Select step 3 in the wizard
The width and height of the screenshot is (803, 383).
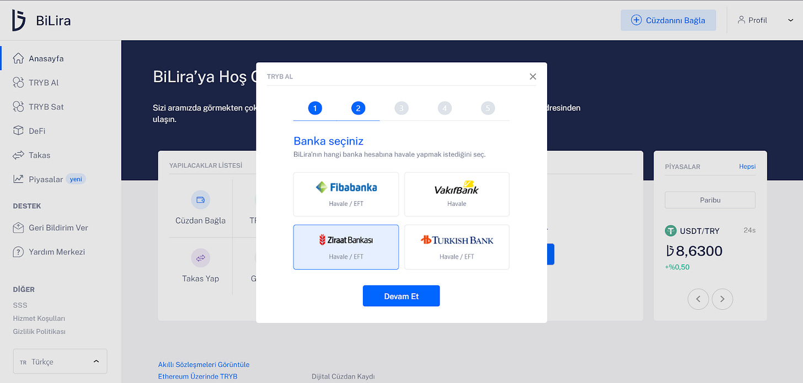401,108
